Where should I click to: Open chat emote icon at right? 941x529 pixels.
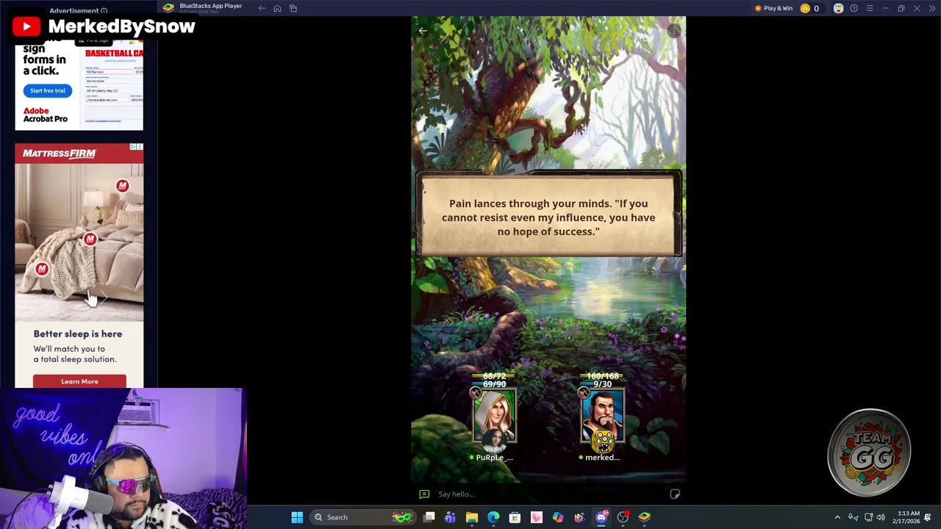coord(675,494)
